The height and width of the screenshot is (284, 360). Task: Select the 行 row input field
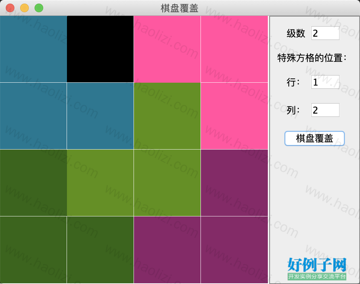click(325, 82)
